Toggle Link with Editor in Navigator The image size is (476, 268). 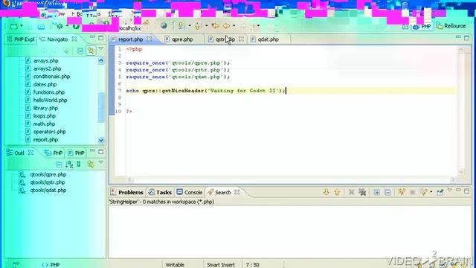(91, 51)
